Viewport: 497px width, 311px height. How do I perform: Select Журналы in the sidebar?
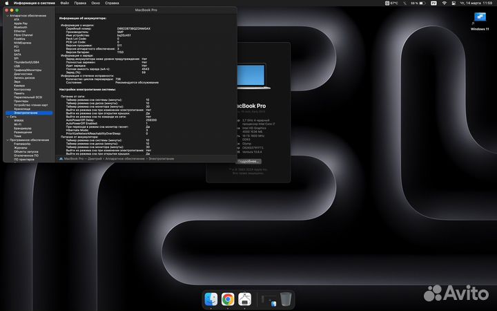click(20, 148)
